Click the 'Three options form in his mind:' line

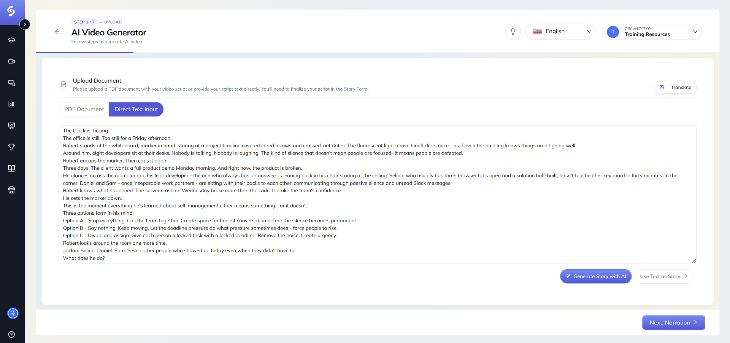click(x=98, y=213)
